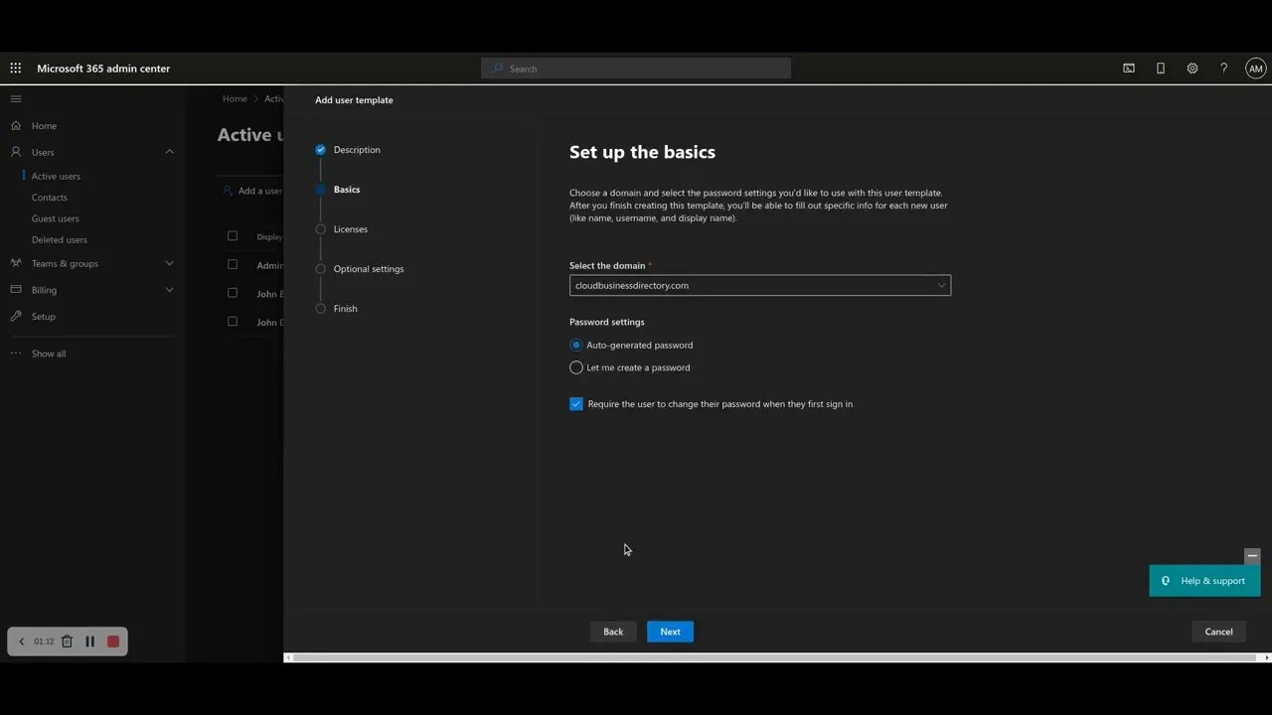Image resolution: width=1272 pixels, height=715 pixels.
Task: Go to the Description wizard step
Action: 357,150
